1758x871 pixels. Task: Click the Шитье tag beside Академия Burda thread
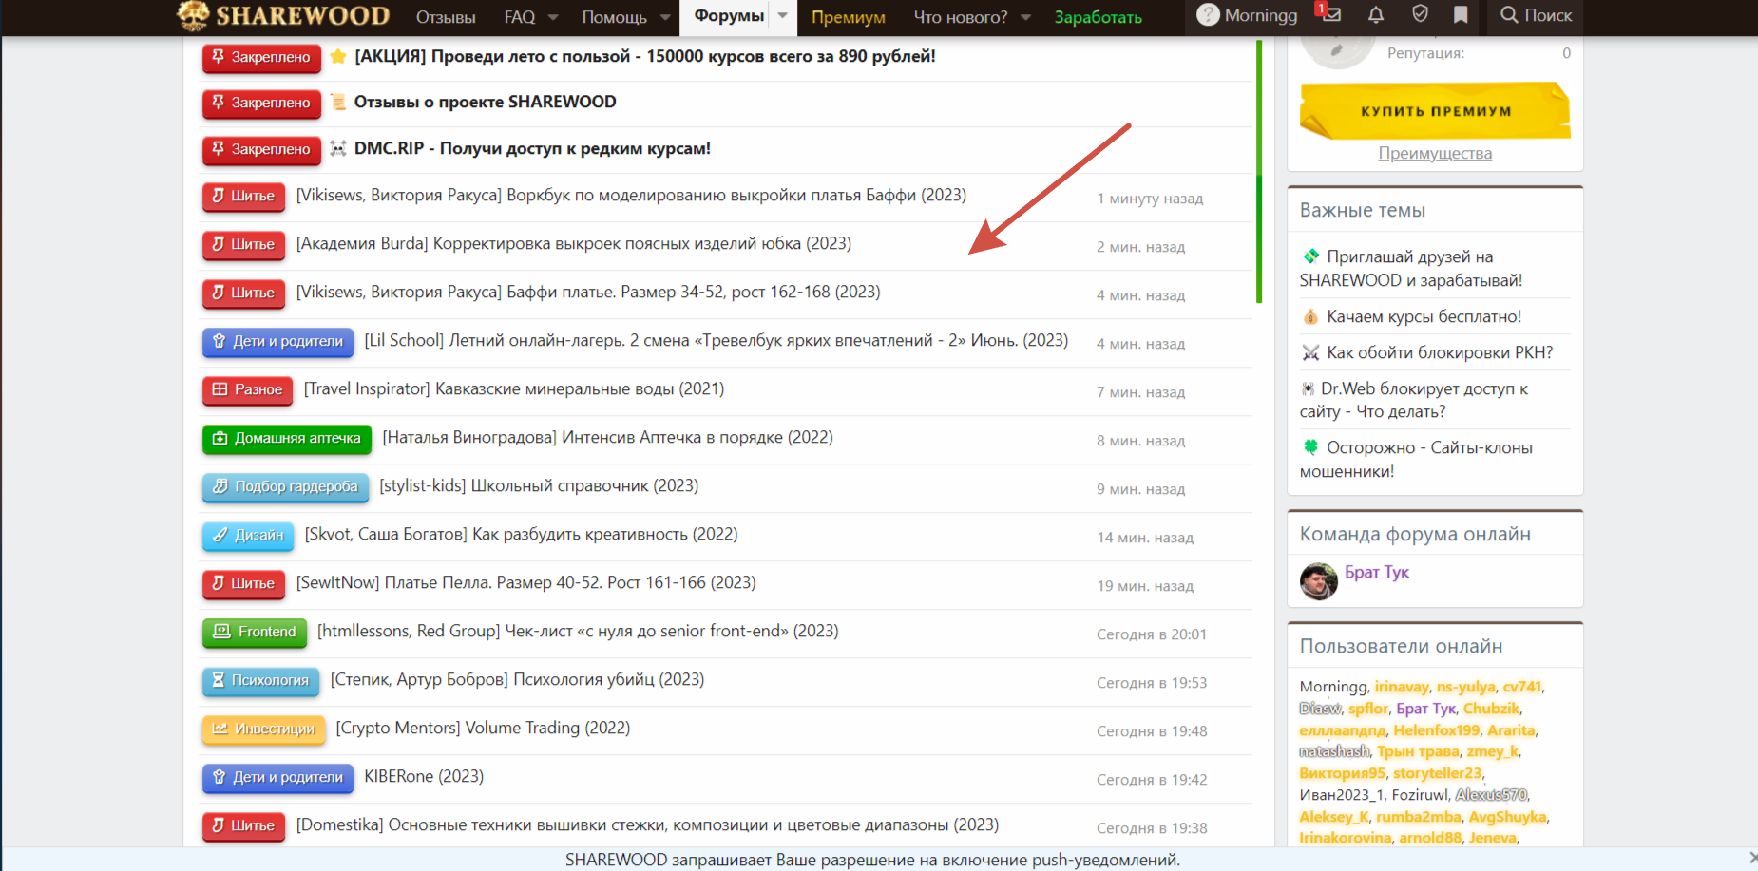coord(243,244)
